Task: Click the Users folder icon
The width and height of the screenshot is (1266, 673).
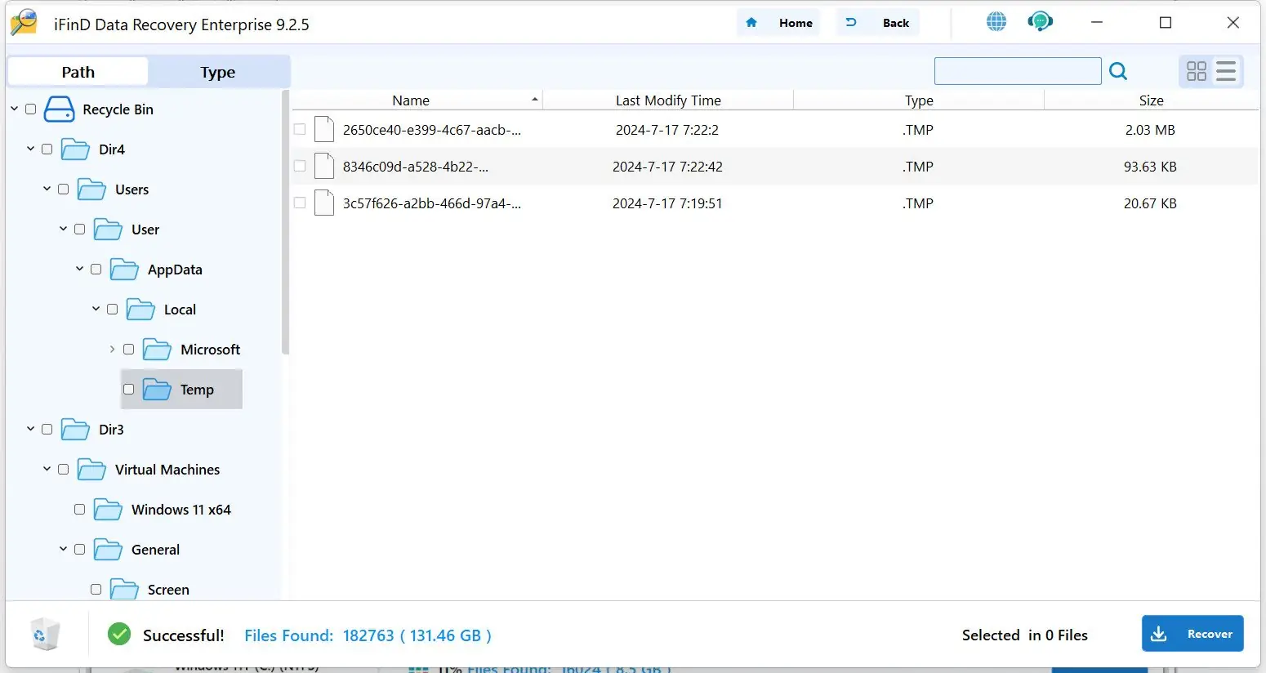Action: pyautogui.click(x=91, y=189)
